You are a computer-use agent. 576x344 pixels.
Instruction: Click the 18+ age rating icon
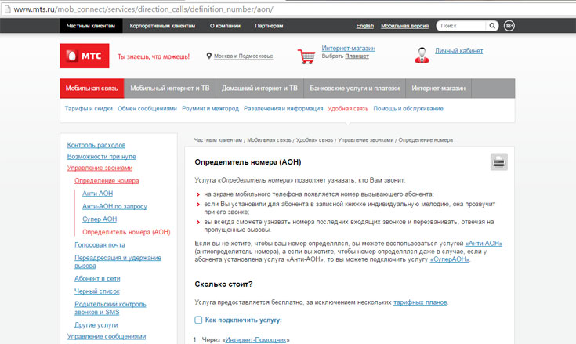pyautogui.click(x=509, y=26)
